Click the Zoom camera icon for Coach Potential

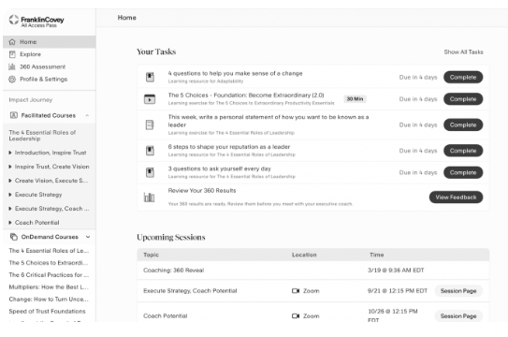point(296,315)
